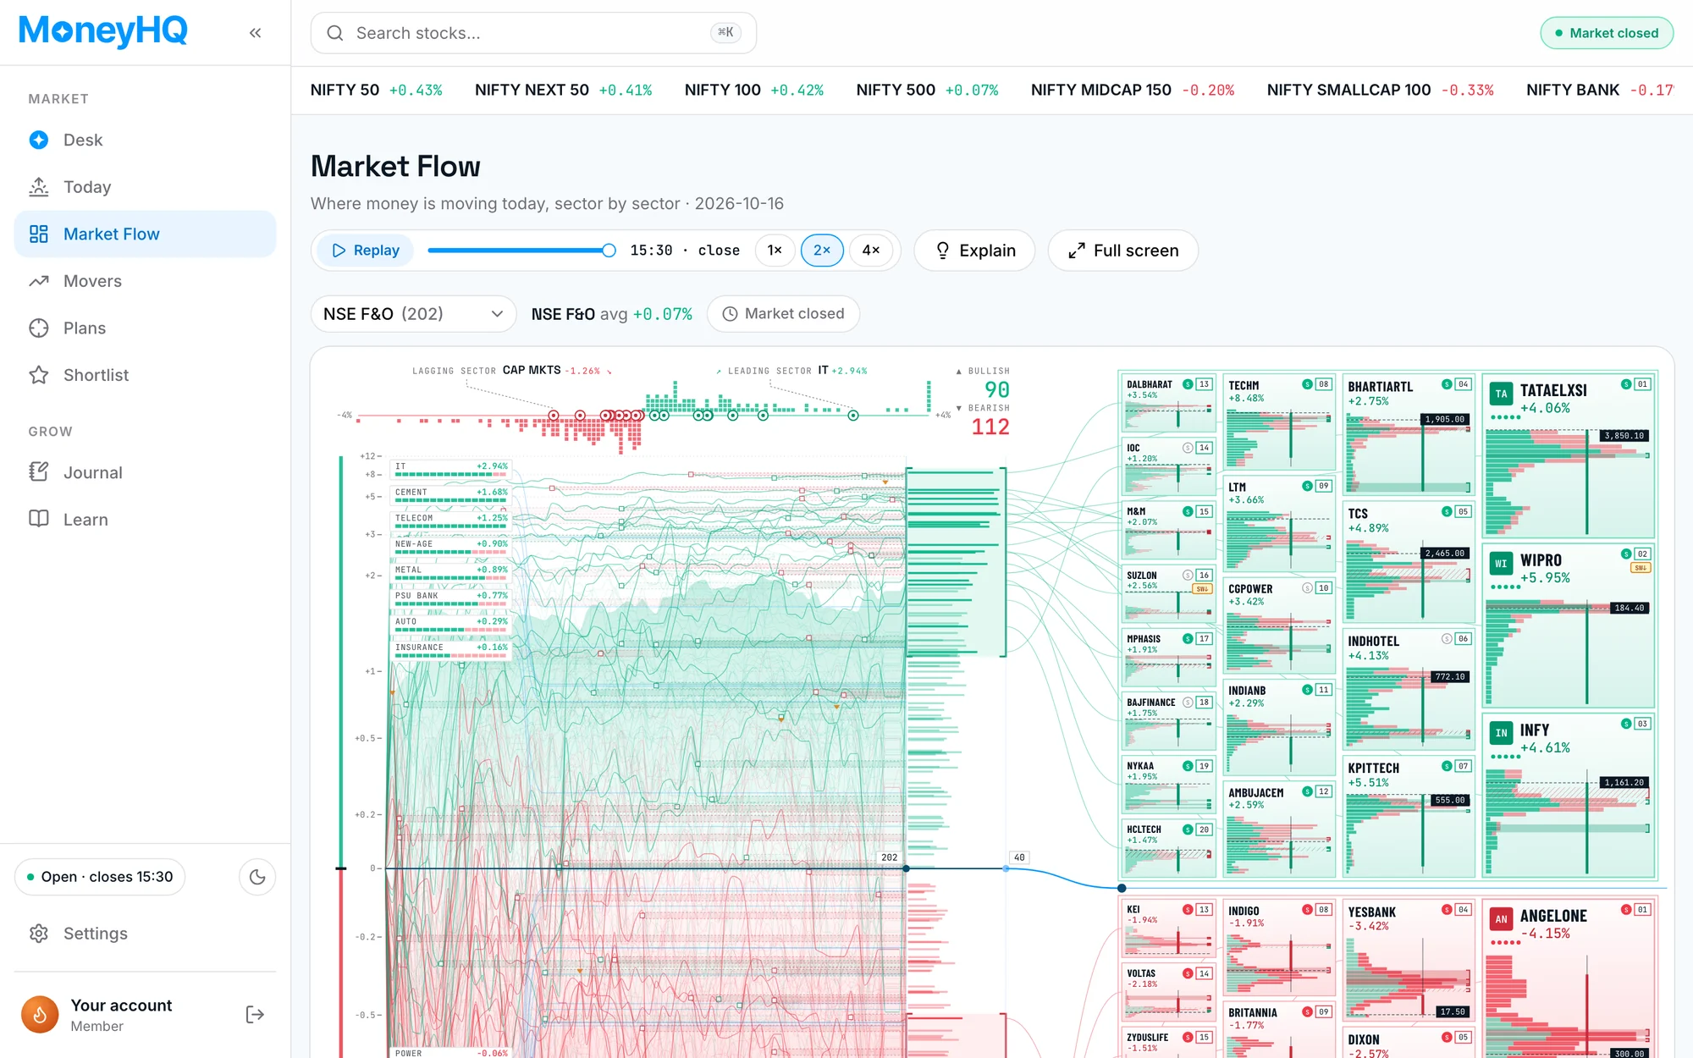Open the NSE F&O universe dropdown
This screenshot has height=1058, width=1693.
pyautogui.click(x=414, y=314)
